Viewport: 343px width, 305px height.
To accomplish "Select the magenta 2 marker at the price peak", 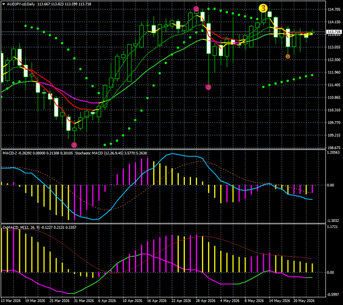I will (196, 9).
